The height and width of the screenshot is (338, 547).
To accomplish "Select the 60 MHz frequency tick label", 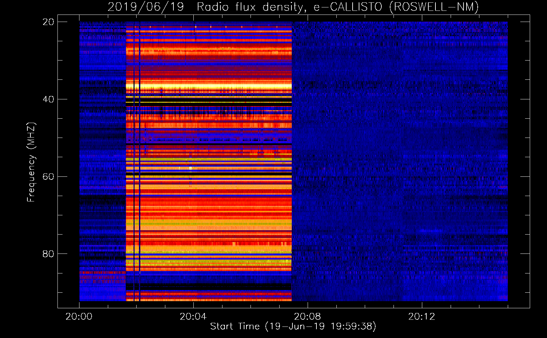I will tap(48, 177).
